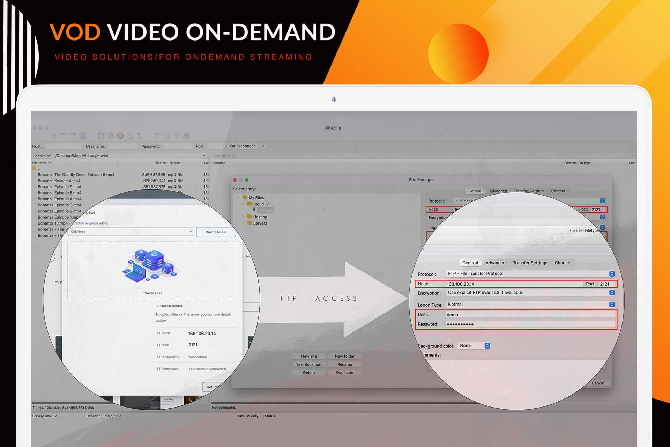
Task: Expand the Servers tree node
Action: click(x=243, y=223)
